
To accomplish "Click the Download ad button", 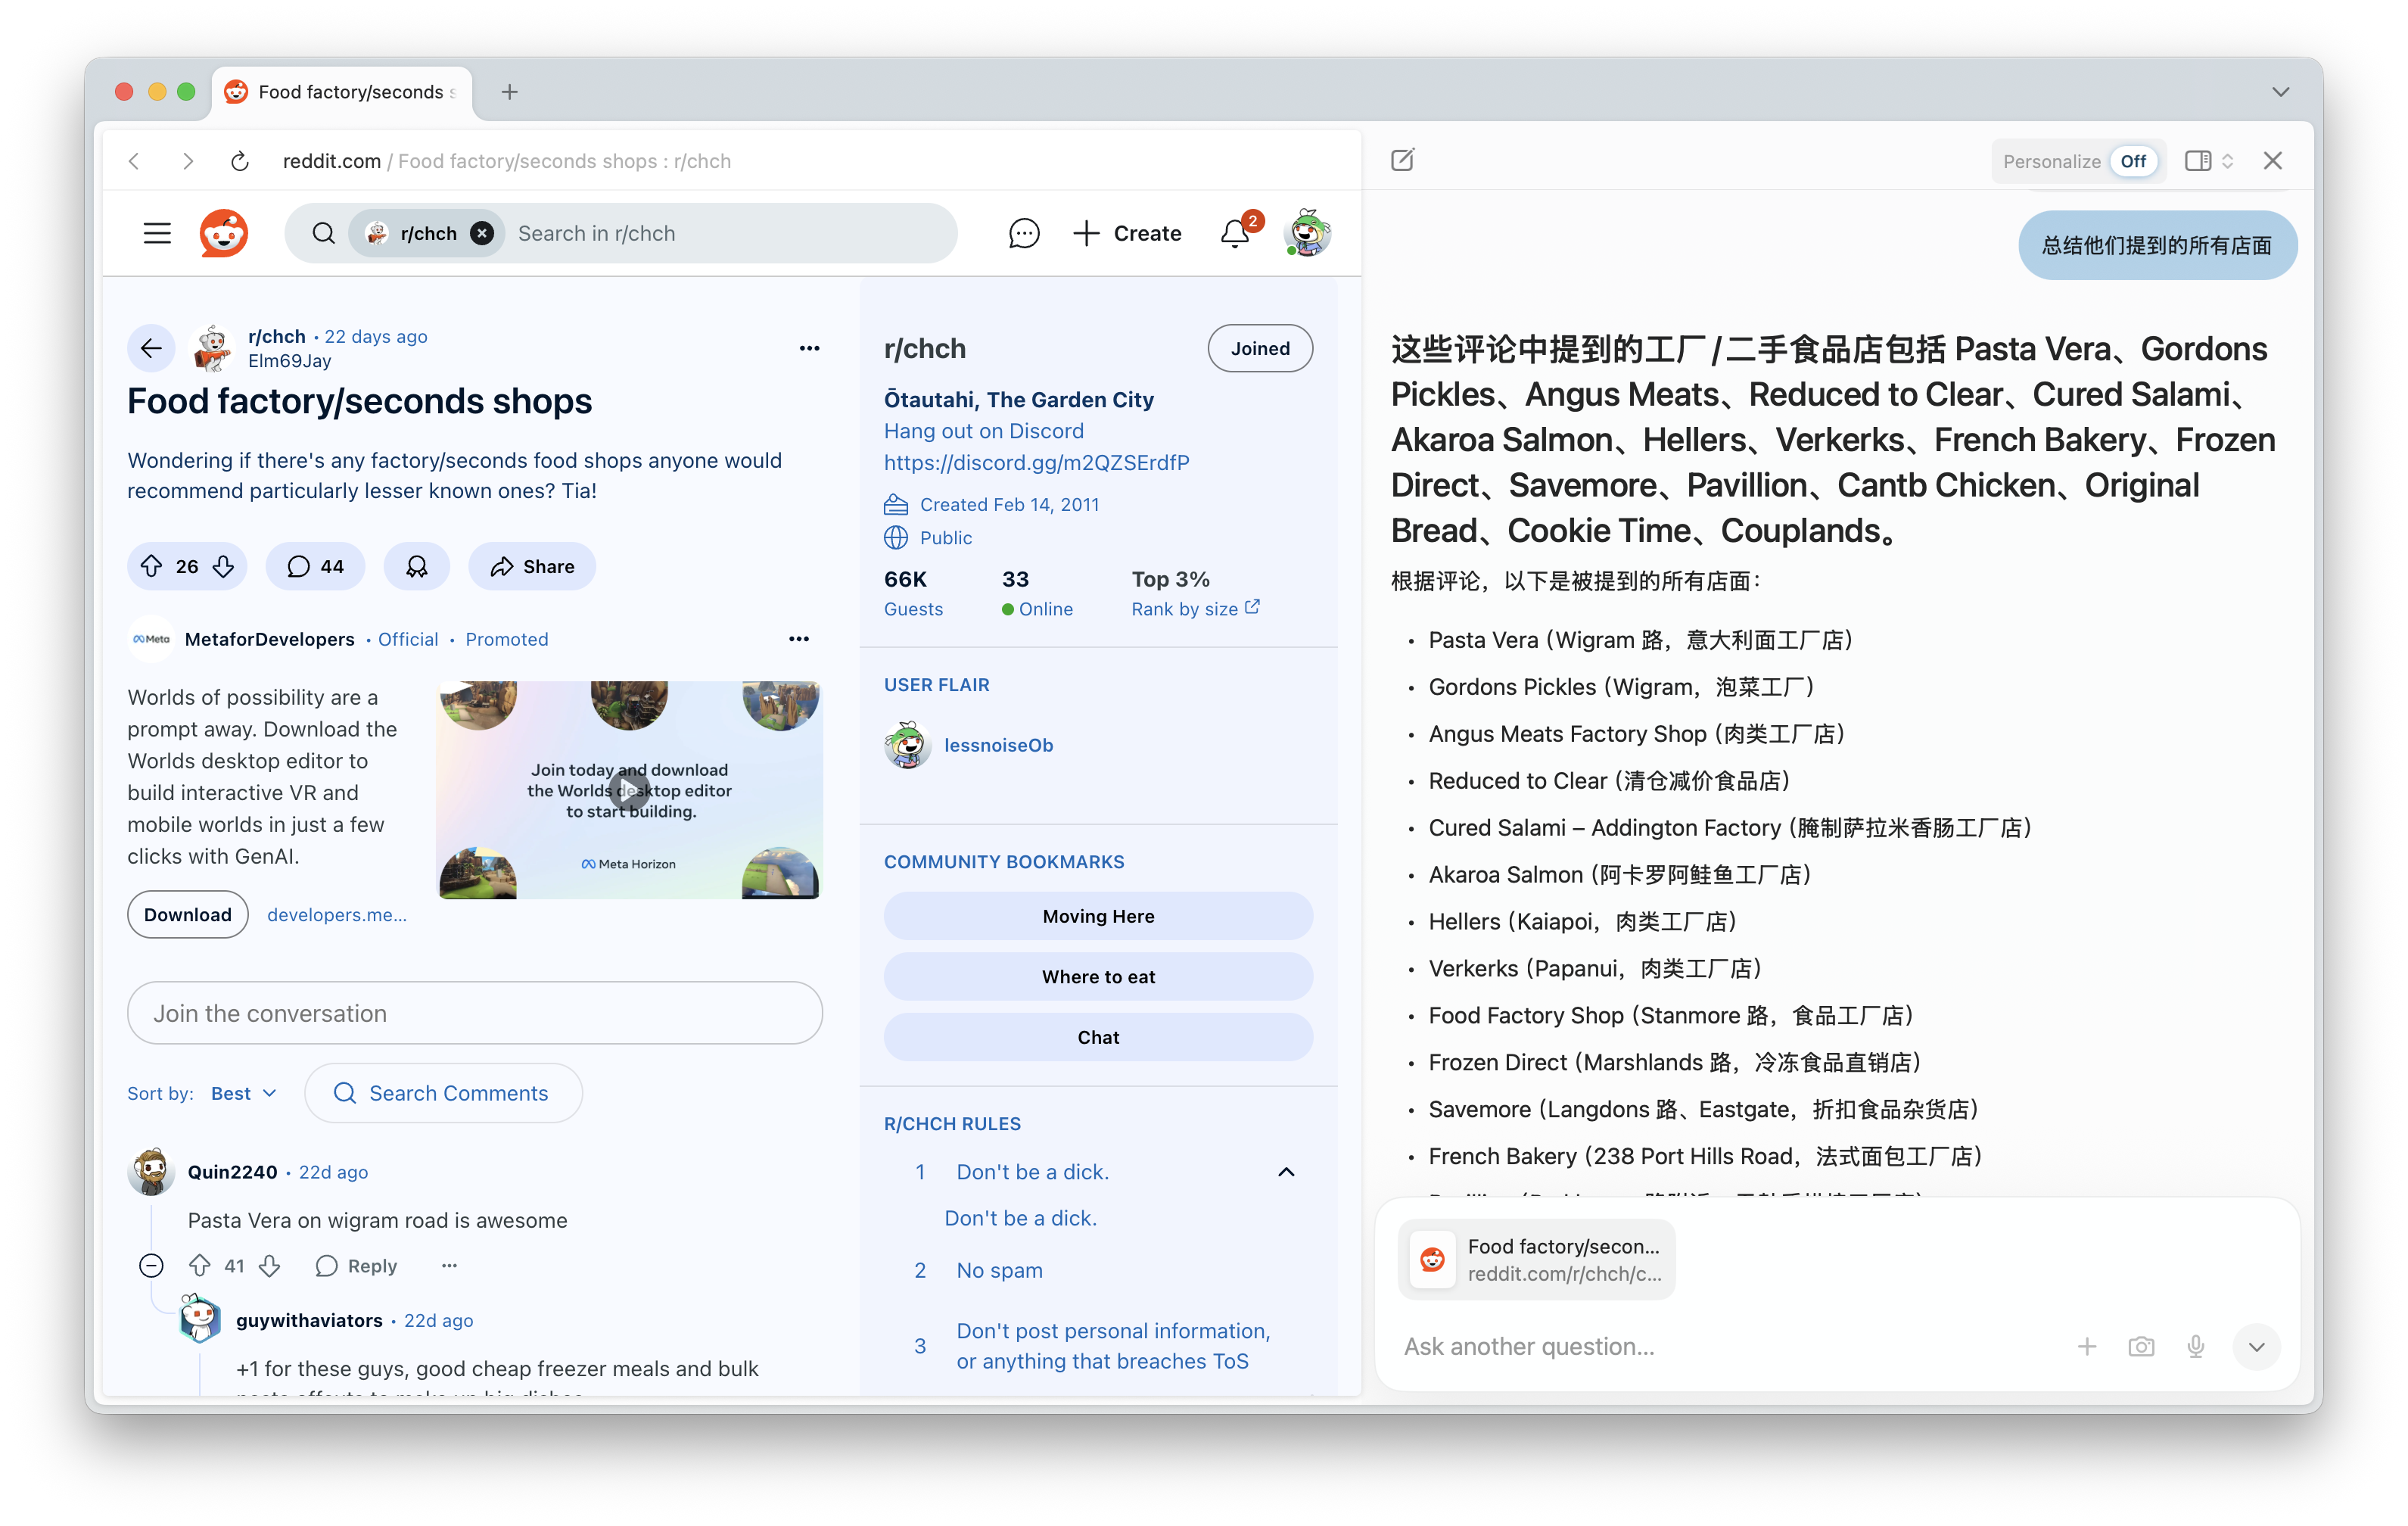I will (x=188, y=914).
